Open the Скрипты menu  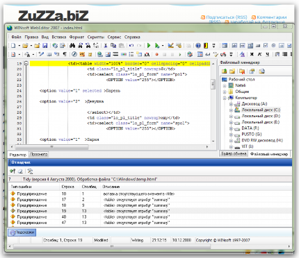(x=96, y=37)
